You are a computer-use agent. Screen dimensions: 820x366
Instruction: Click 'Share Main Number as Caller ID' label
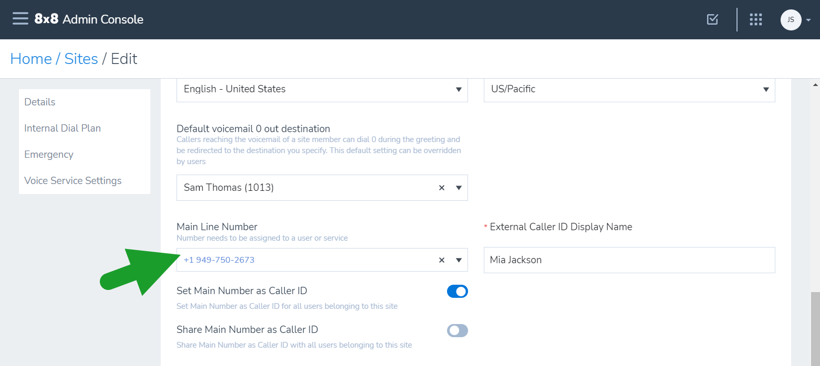pos(247,330)
